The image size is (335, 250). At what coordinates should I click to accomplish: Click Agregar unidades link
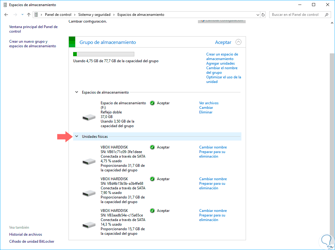[220, 63]
